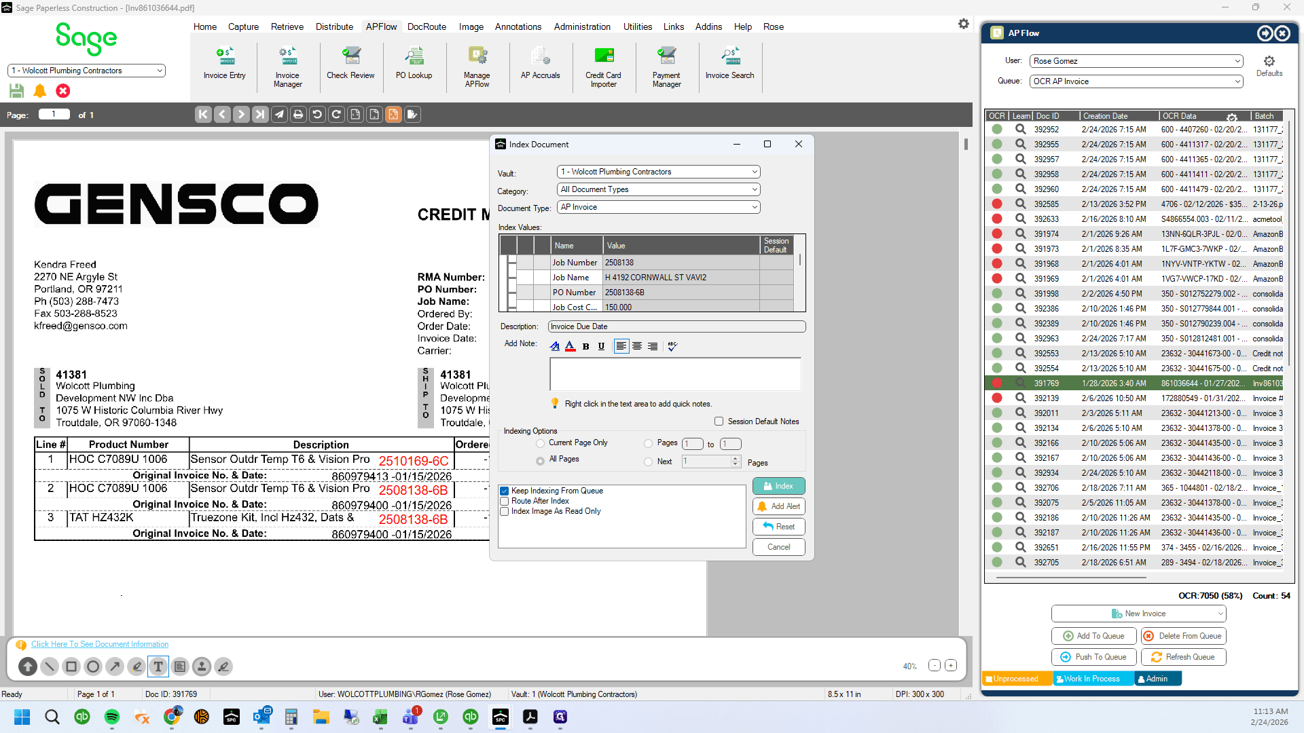Toggle Keep Indexing From Queue checkbox
Screen dimensions: 1304x733
(x=505, y=491)
